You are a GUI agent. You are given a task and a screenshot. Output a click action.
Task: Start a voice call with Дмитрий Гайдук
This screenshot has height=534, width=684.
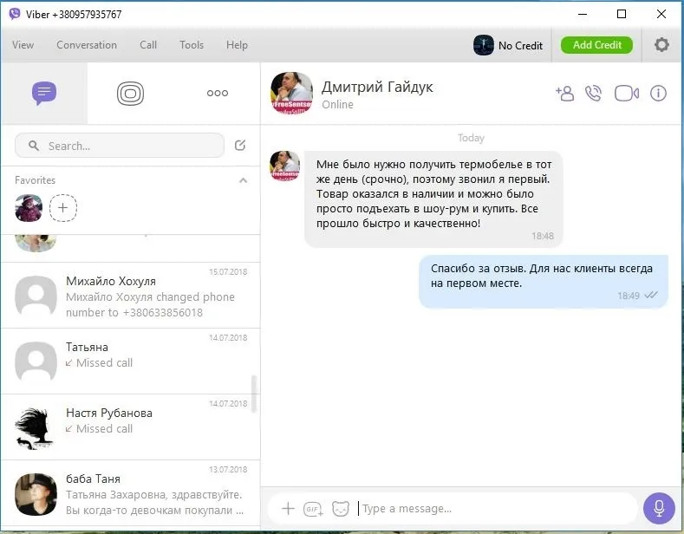(x=593, y=94)
